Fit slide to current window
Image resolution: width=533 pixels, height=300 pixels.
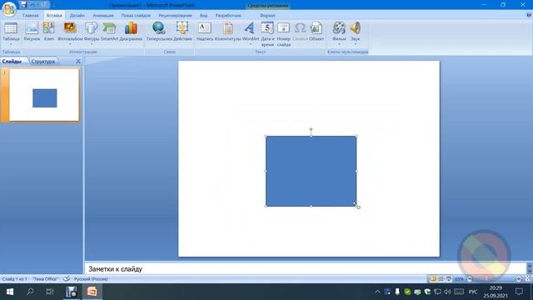pos(528,278)
